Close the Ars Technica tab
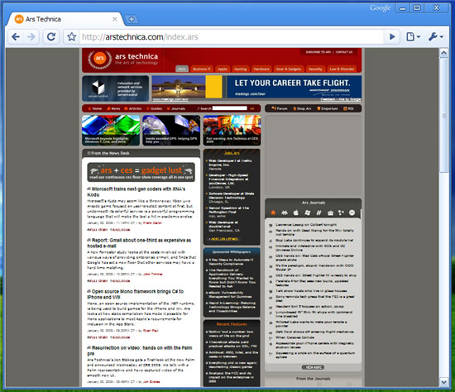 [x=115, y=19]
